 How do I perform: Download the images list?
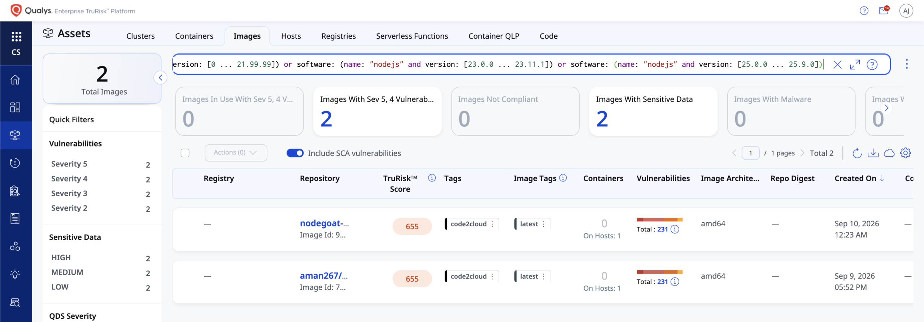(x=873, y=153)
